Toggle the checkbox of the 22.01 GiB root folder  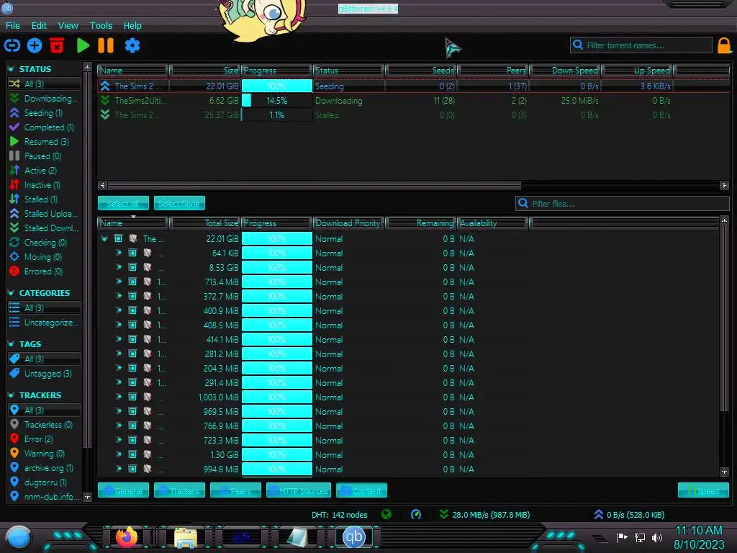(x=119, y=239)
